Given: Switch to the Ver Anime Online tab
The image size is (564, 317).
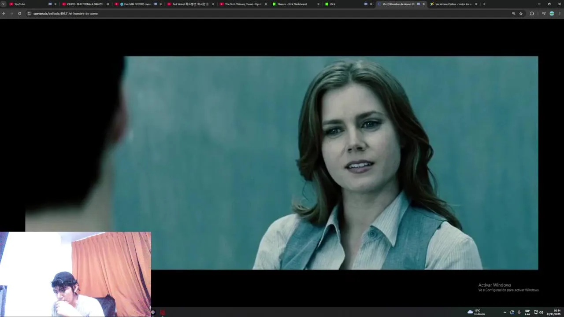Looking at the screenshot, I should 453,4.
